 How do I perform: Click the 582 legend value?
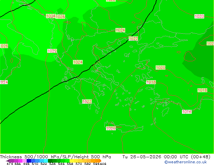(87, 164)
